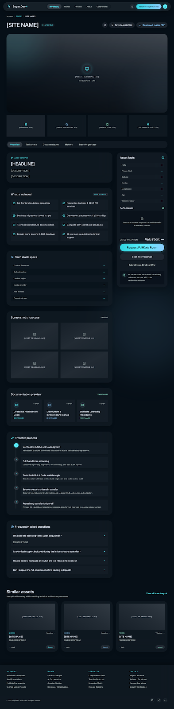Click Submit Non-Binding Offer

pos(142,265)
